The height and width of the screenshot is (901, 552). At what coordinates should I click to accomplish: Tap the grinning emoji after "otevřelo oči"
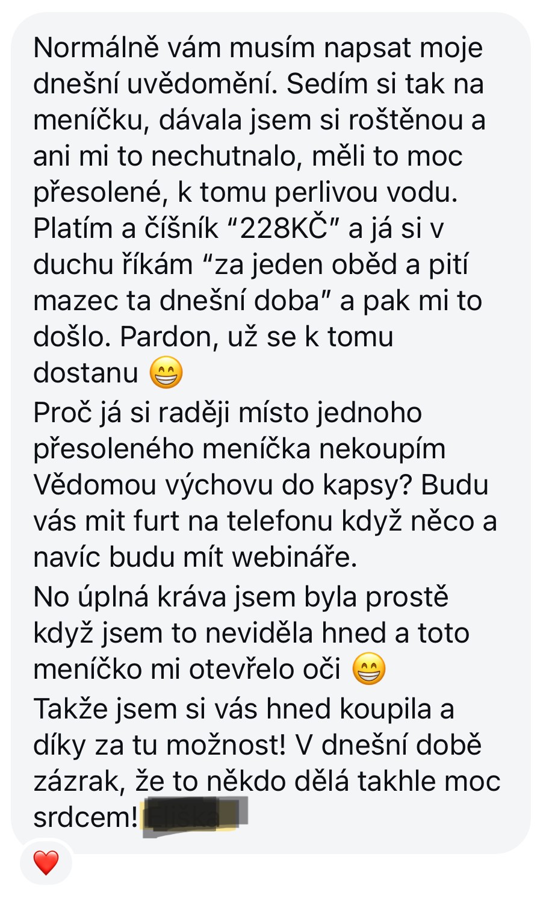coord(368,669)
